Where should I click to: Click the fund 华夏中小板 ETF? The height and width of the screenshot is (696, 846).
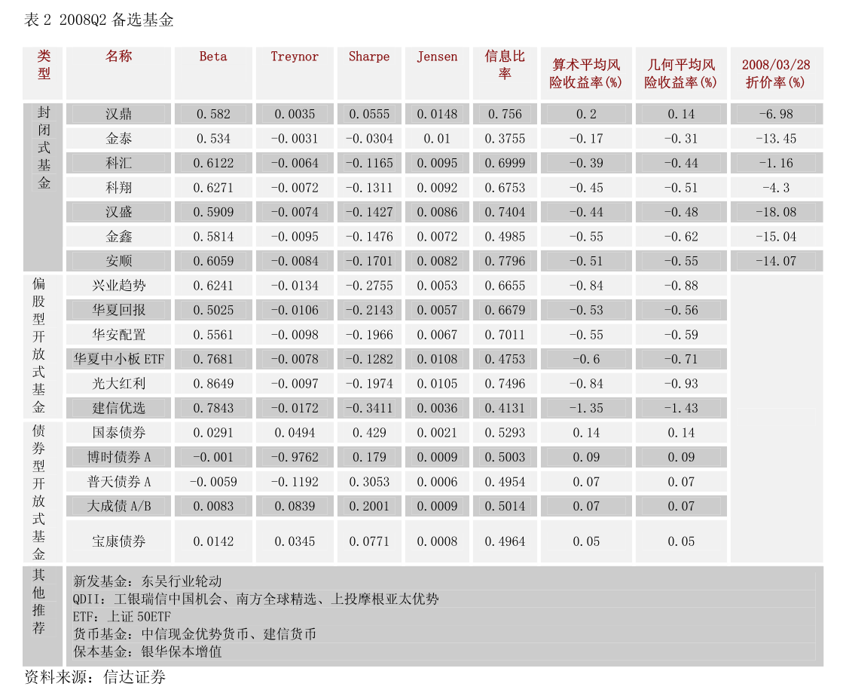tap(119, 359)
